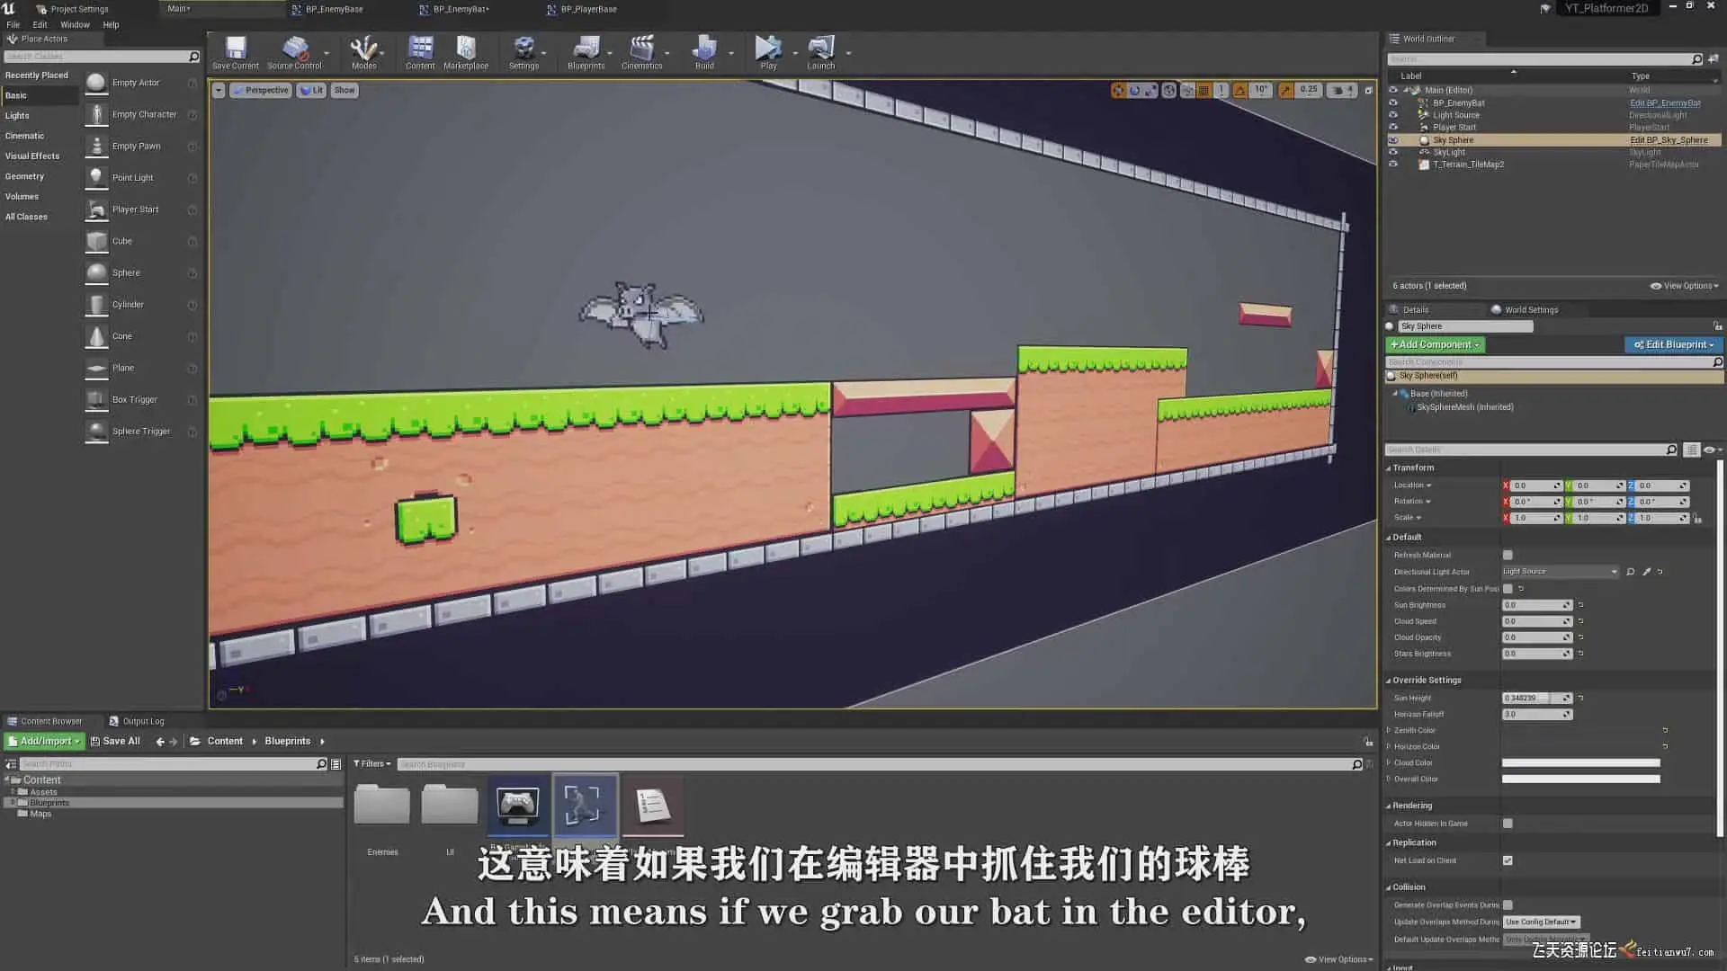
Task: Hide BP_EnemyBat using its eye icon
Action: [1393, 102]
